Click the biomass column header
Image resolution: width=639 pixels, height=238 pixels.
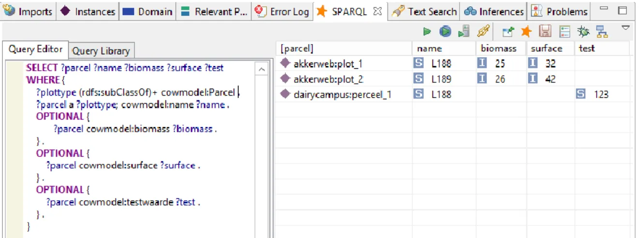point(501,48)
